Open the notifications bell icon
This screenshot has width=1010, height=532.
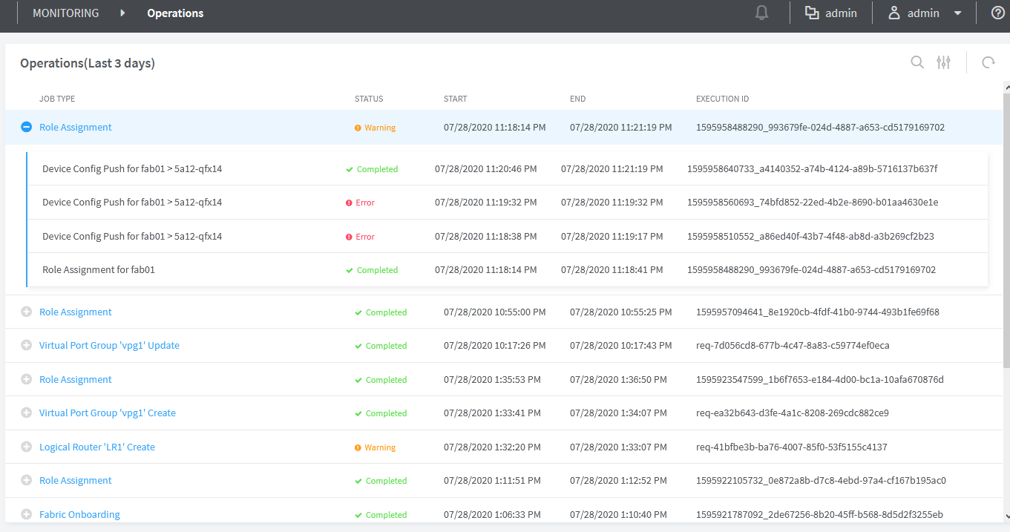761,13
